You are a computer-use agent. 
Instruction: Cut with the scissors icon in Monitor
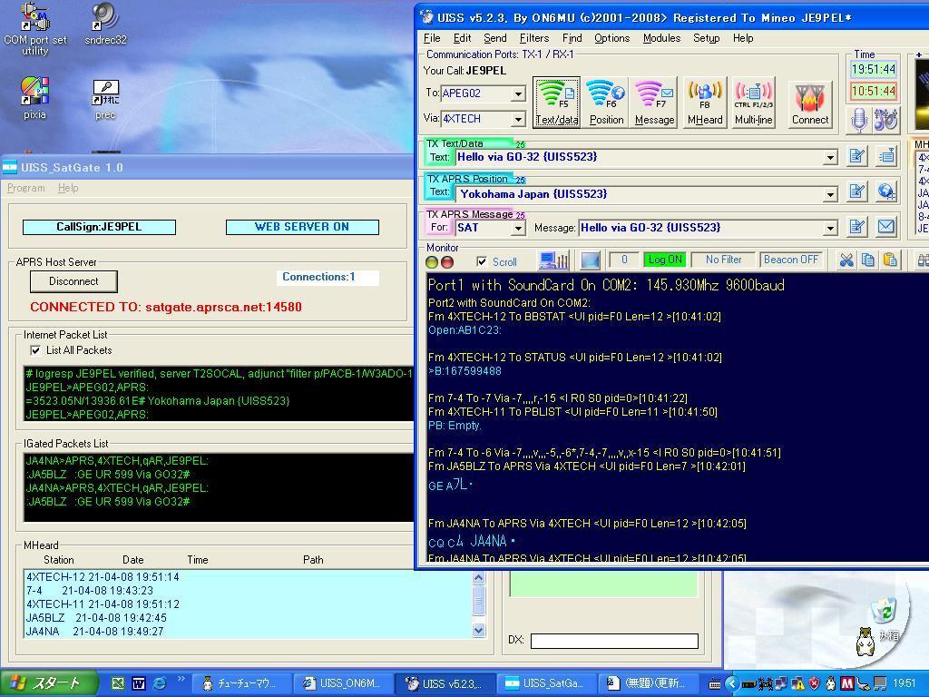[x=846, y=260]
